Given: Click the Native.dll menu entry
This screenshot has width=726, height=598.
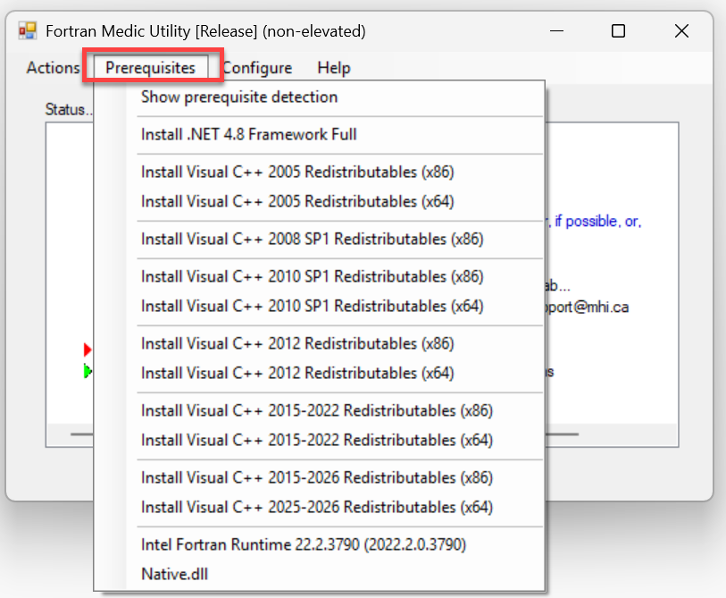Looking at the screenshot, I should [319, 575].
